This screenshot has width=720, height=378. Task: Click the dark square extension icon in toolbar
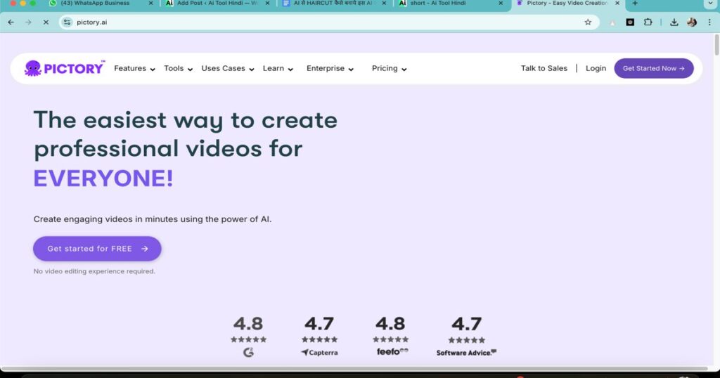coord(630,22)
